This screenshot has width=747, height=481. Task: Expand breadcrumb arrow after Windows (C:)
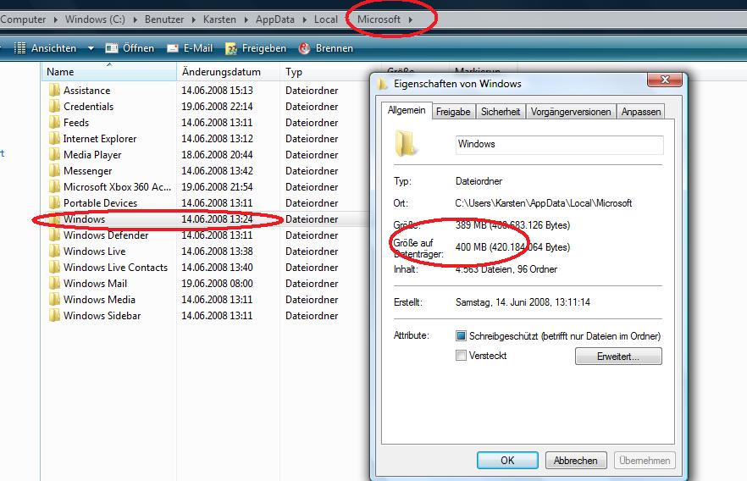click(136, 19)
